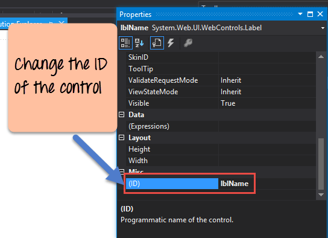
Task: Select the ToolTip property
Action: (x=172, y=69)
